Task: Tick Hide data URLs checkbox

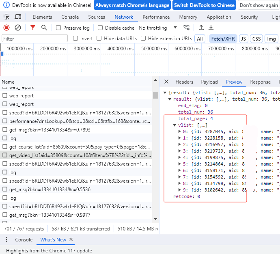Action: tap(99, 39)
